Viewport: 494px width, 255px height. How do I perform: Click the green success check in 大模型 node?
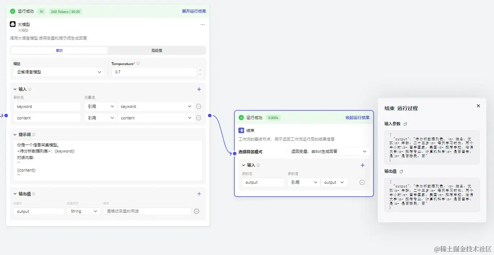[x=13, y=11]
